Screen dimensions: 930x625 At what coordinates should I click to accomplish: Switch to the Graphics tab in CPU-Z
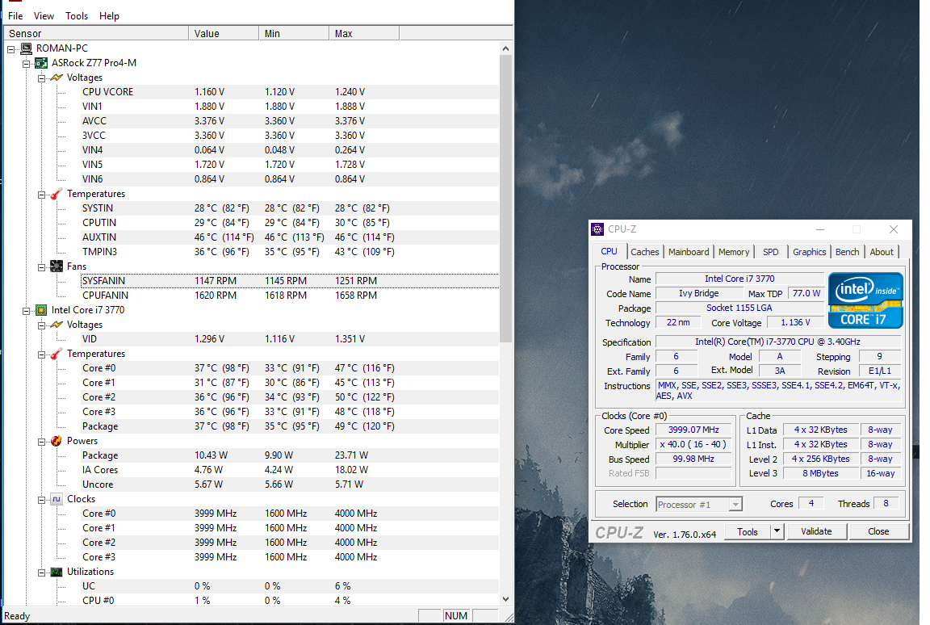[x=809, y=252]
